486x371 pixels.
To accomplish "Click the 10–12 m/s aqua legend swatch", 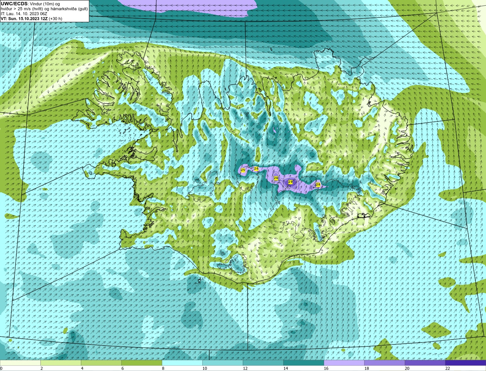I will click(x=222, y=363).
